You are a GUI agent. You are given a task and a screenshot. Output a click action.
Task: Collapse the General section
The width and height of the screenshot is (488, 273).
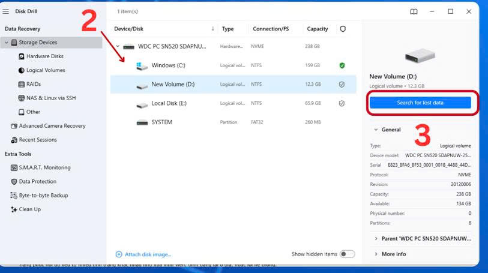(376, 130)
